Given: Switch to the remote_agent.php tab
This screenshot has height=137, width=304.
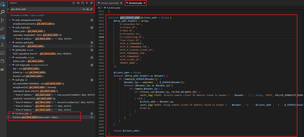Looking at the screenshot, I should (110, 3).
